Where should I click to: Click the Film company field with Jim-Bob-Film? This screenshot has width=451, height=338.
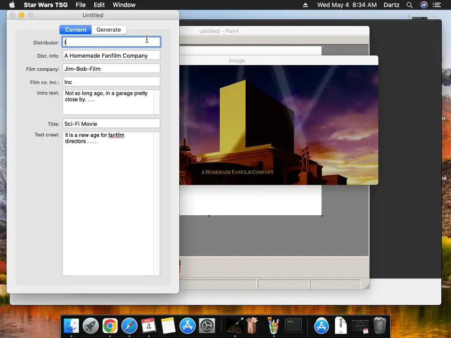pyautogui.click(x=111, y=69)
